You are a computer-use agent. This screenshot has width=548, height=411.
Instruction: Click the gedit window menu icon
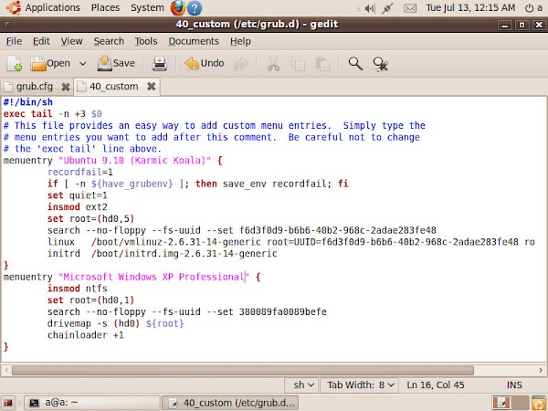pos(7,25)
